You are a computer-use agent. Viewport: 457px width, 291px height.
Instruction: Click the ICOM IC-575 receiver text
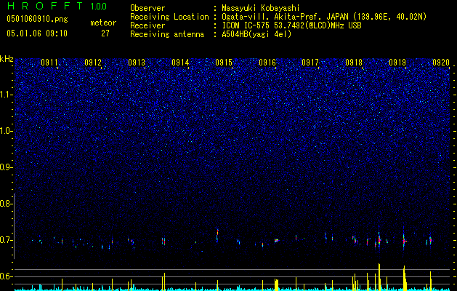click(x=291, y=25)
